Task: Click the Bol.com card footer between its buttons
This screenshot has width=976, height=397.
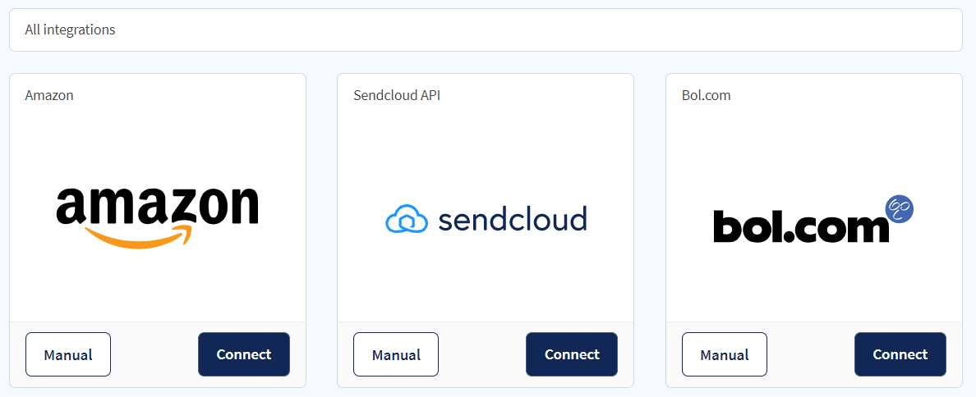Action: coord(811,354)
